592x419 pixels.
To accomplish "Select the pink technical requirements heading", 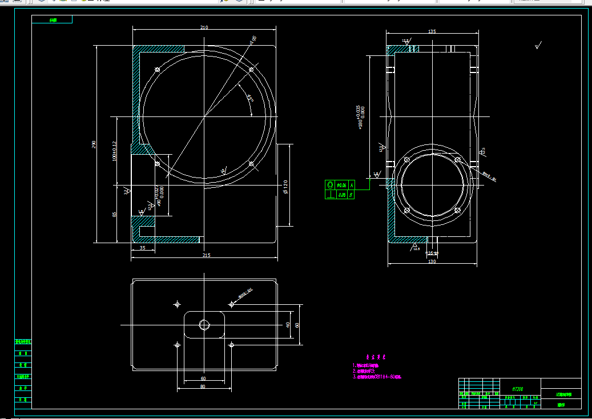I will pyautogui.click(x=376, y=357).
